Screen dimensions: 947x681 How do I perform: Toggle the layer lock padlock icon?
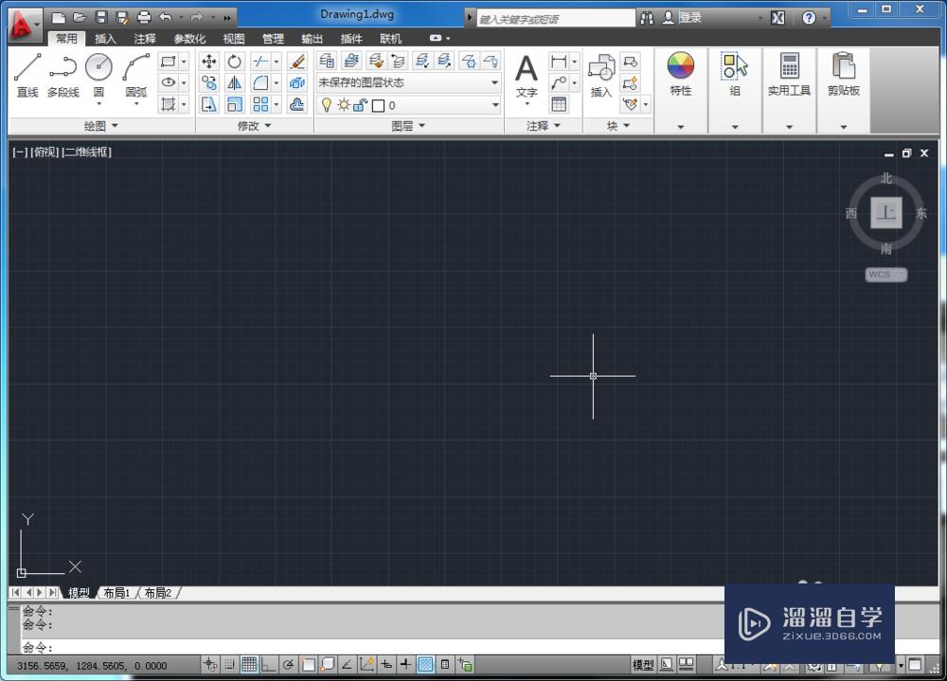[358, 105]
